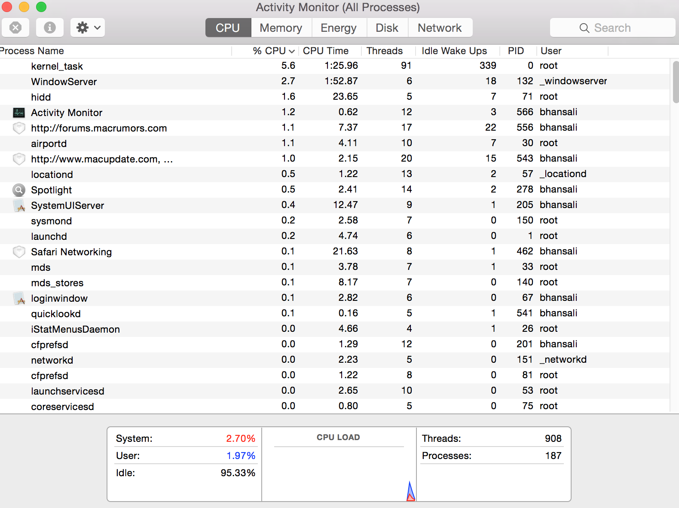Sort by Process Name column header
The image size is (679, 508).
coord(115,51)
